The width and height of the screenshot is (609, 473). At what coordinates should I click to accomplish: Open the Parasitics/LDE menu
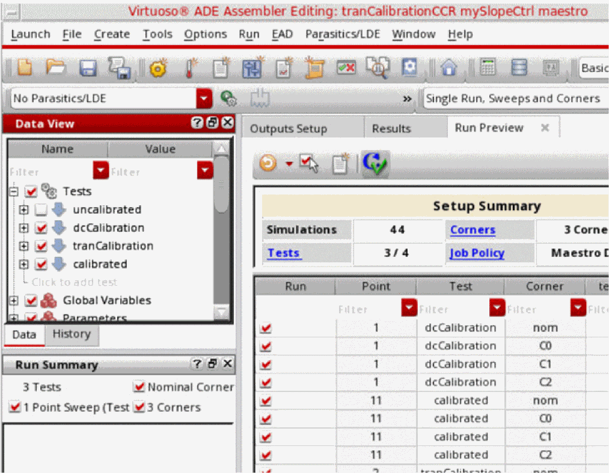click(342, 34)
